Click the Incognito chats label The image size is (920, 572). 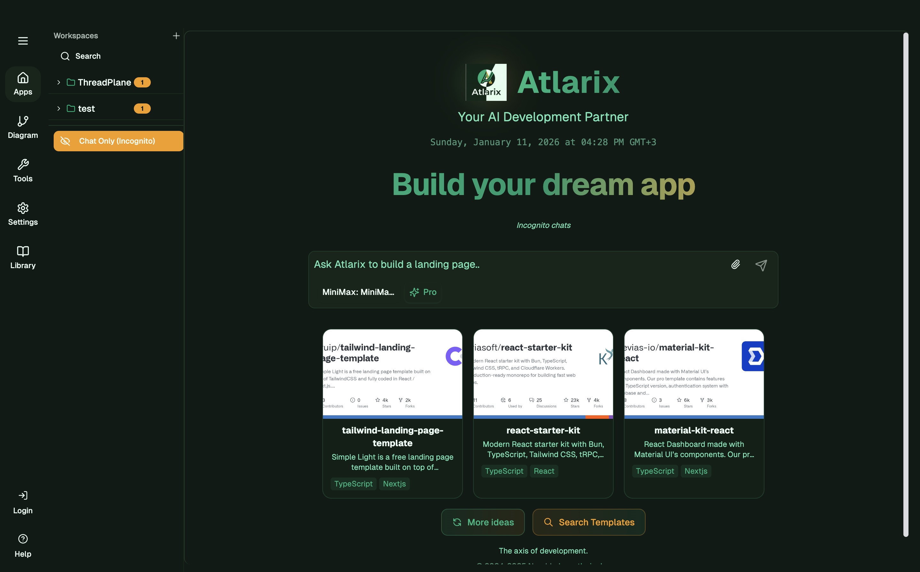point(543,225)
